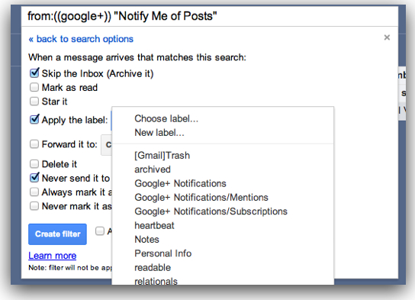The width and height of the screenshot is (415, 300).
Task: Check the Forward it to option
Action: point(34,144)
